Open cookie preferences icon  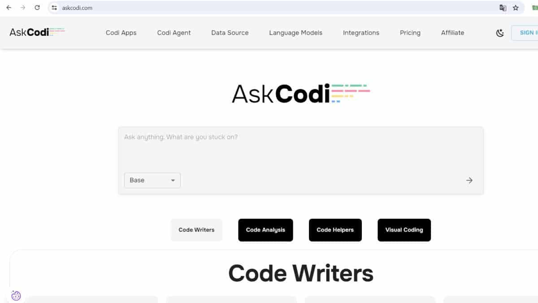16,296
